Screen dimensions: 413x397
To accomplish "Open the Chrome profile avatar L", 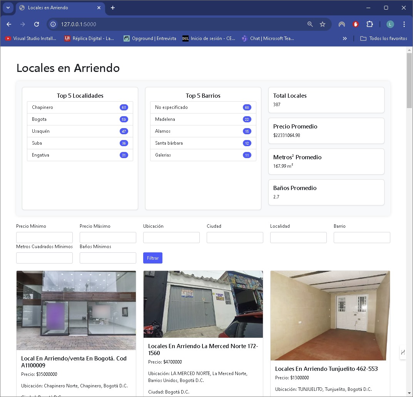I will click(390, 24).
